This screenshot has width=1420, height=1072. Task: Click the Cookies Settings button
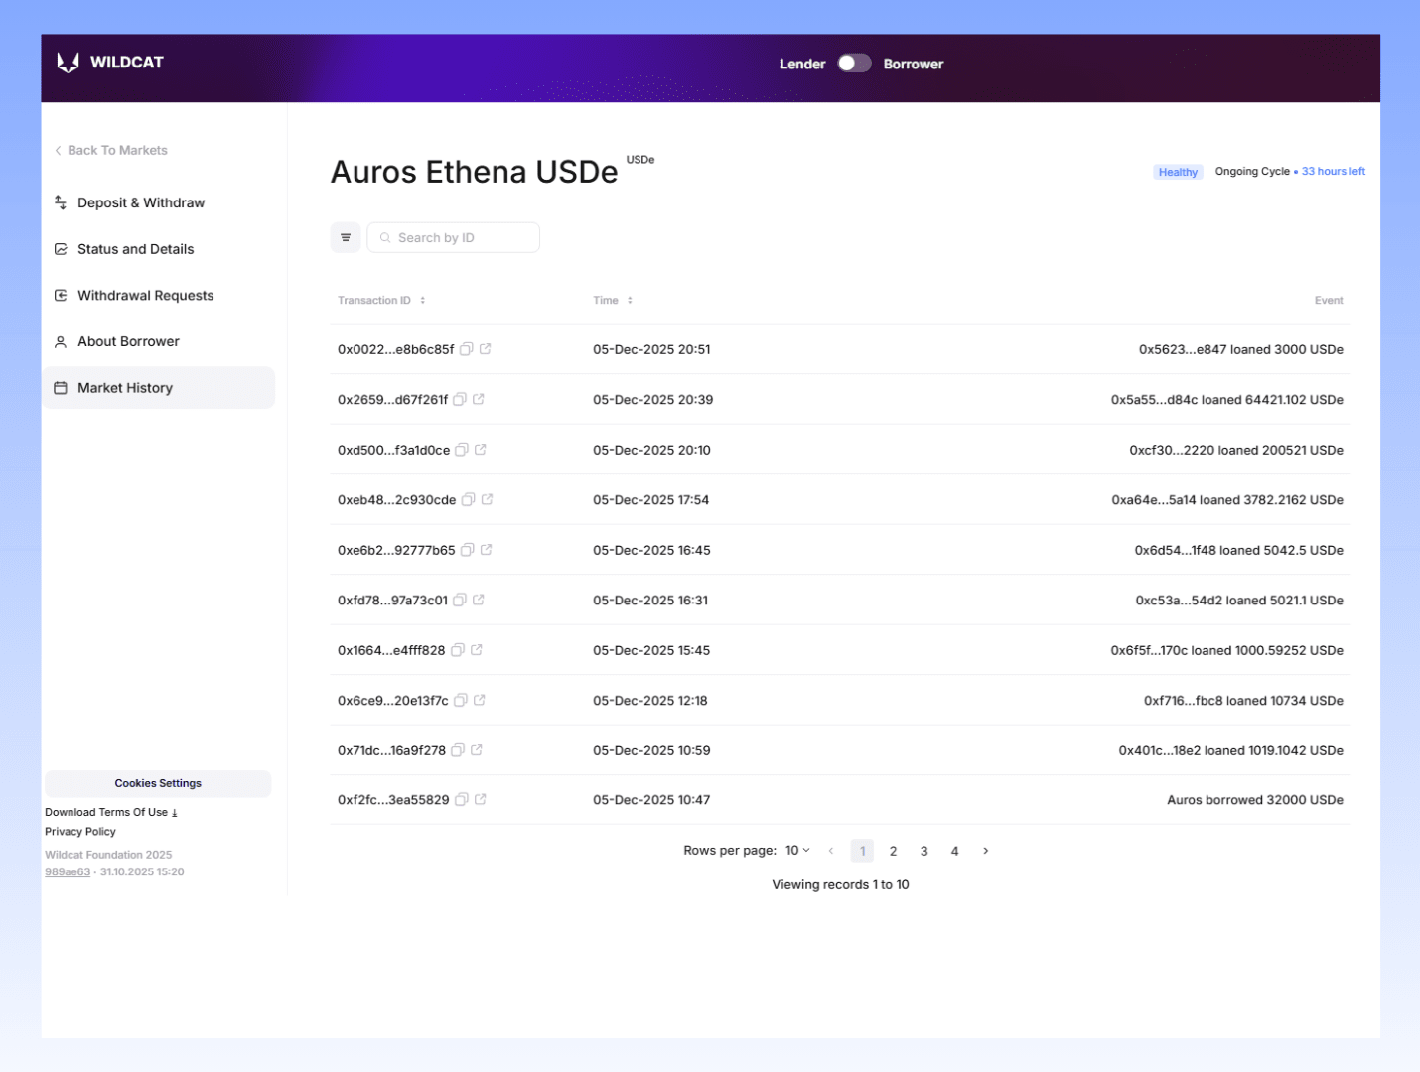point(158,783)
